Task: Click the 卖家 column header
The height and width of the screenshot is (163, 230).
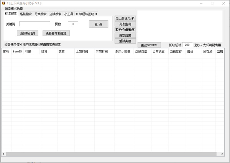Action: coord(66,51)
